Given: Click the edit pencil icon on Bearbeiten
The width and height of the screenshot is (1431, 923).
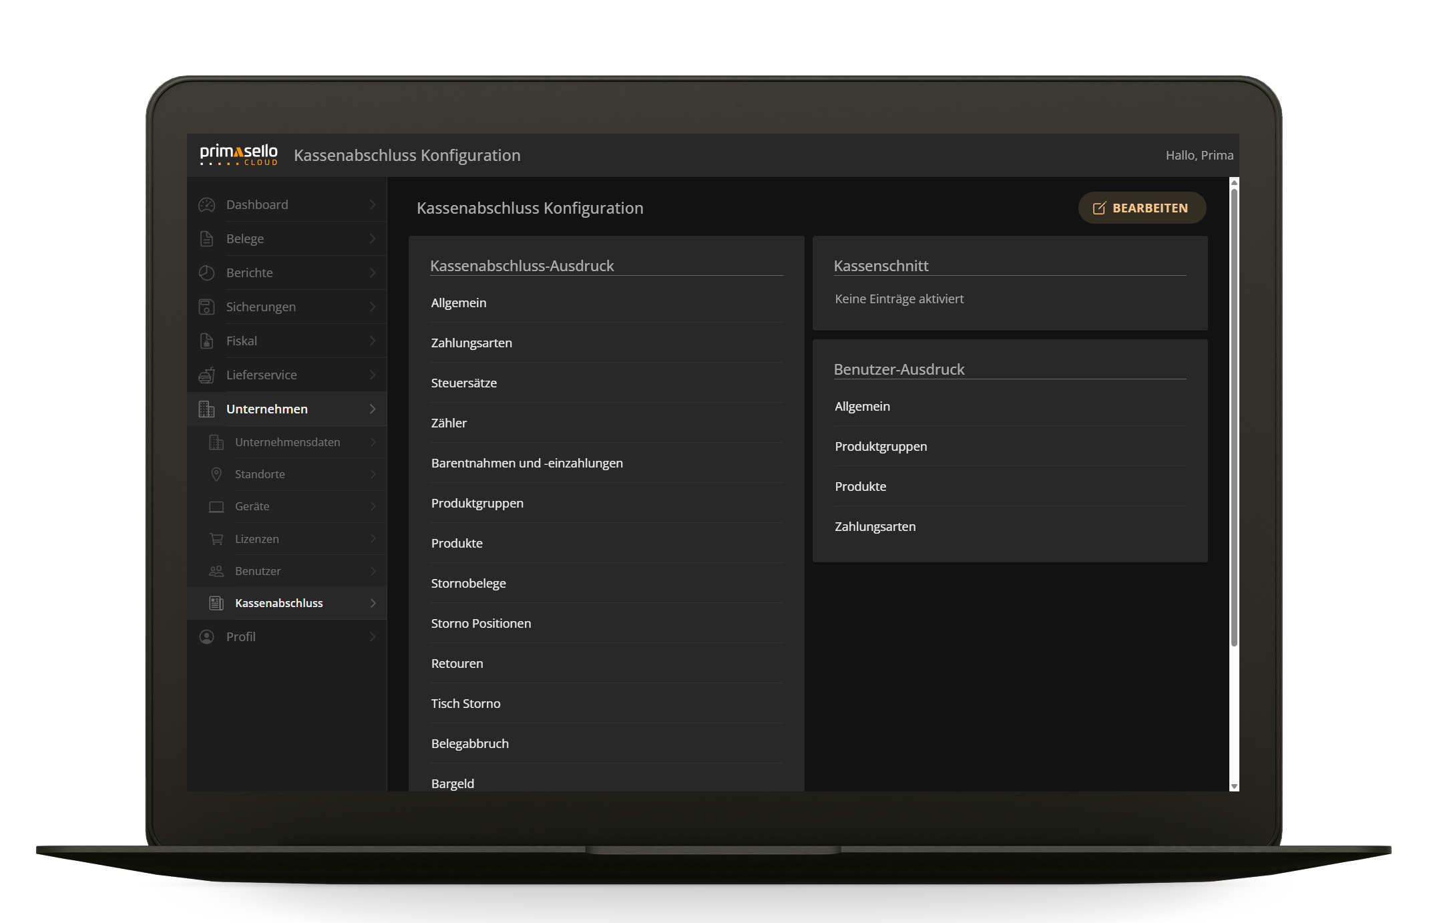Looking at the screenshot, I should point(1099,208).
